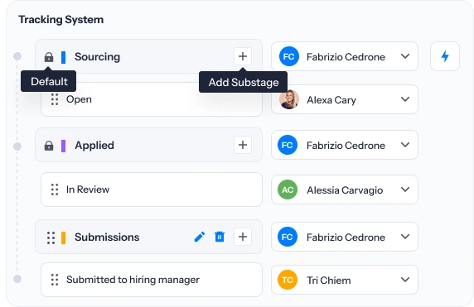
Task: Click the Tri Chiem name text
Action: [329, 281]
